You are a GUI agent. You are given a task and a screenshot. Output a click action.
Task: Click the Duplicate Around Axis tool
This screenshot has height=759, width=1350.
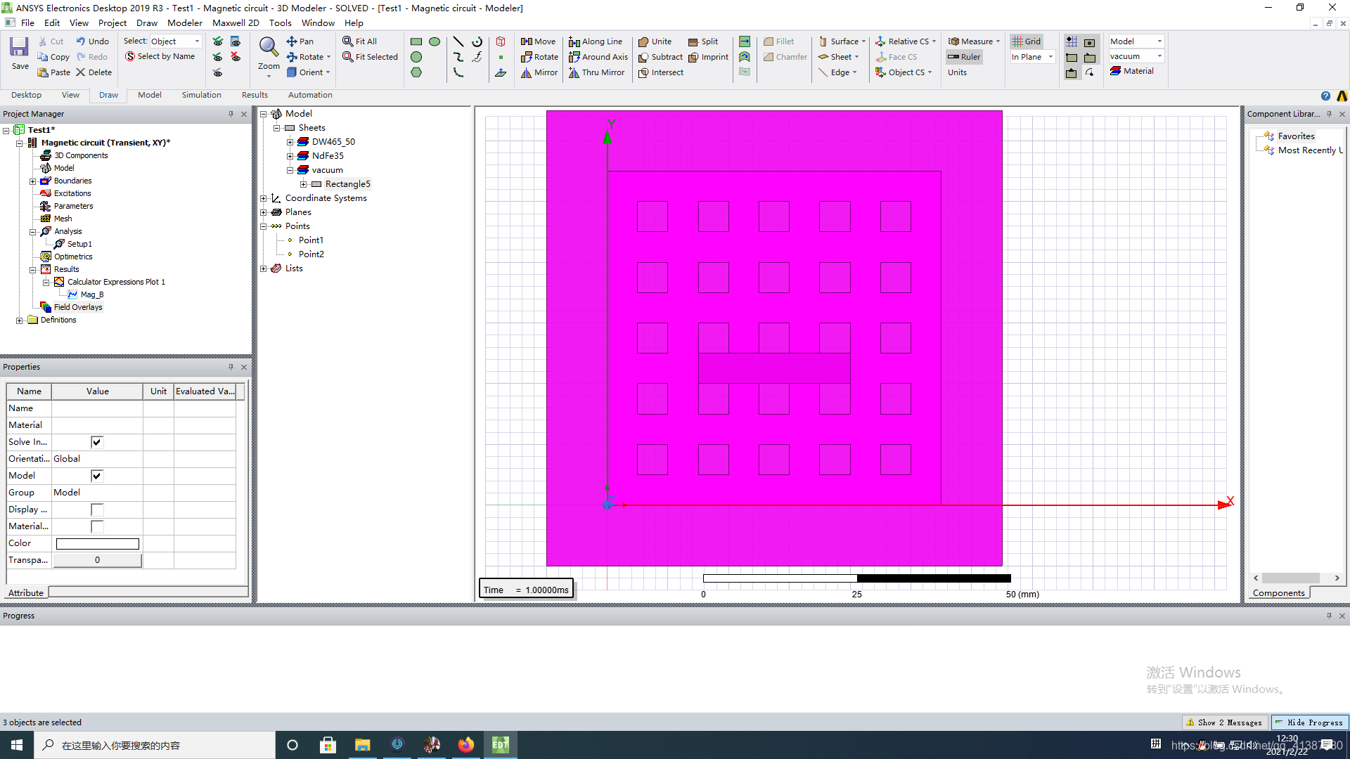[x=598, y=57]
